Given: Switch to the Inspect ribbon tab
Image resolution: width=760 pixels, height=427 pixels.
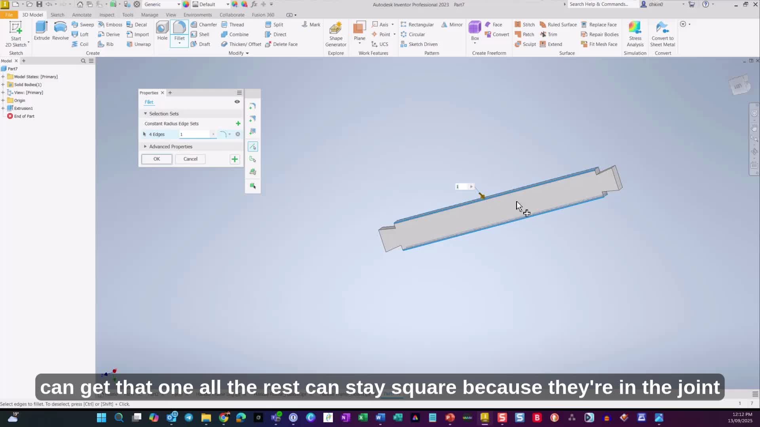Looking at the screenshot, I should 106,15.
